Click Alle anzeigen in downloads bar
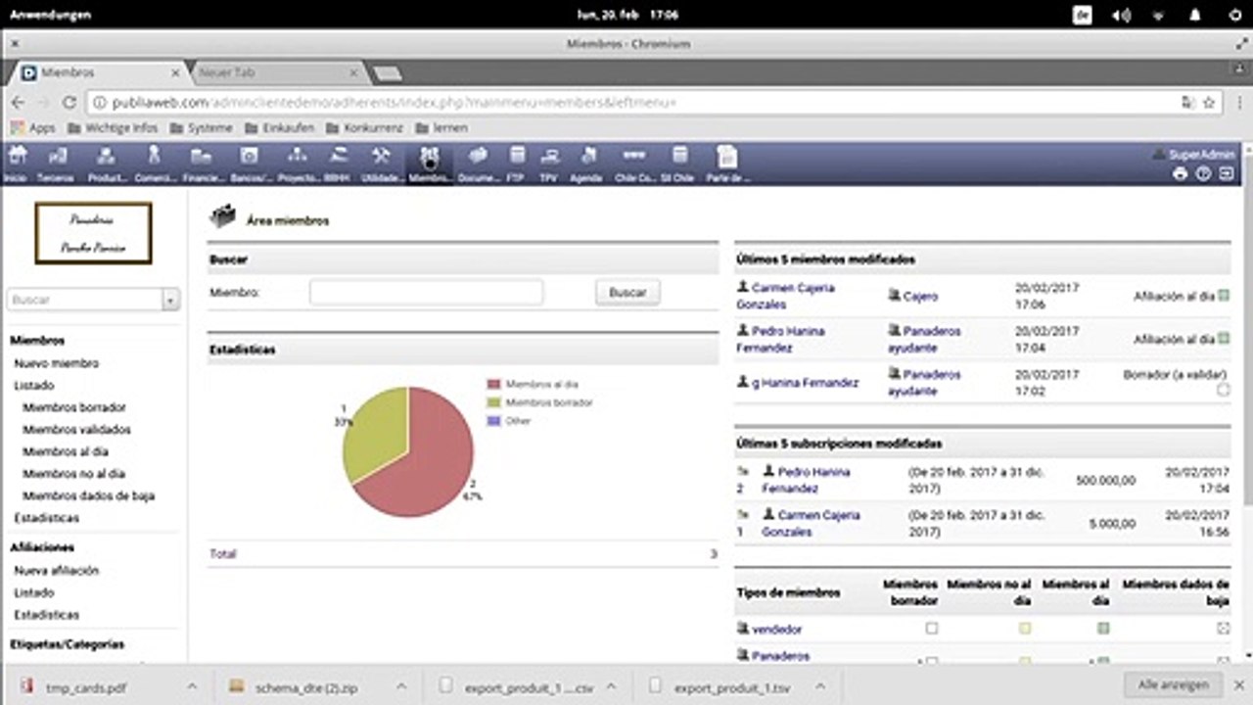 1173,685
